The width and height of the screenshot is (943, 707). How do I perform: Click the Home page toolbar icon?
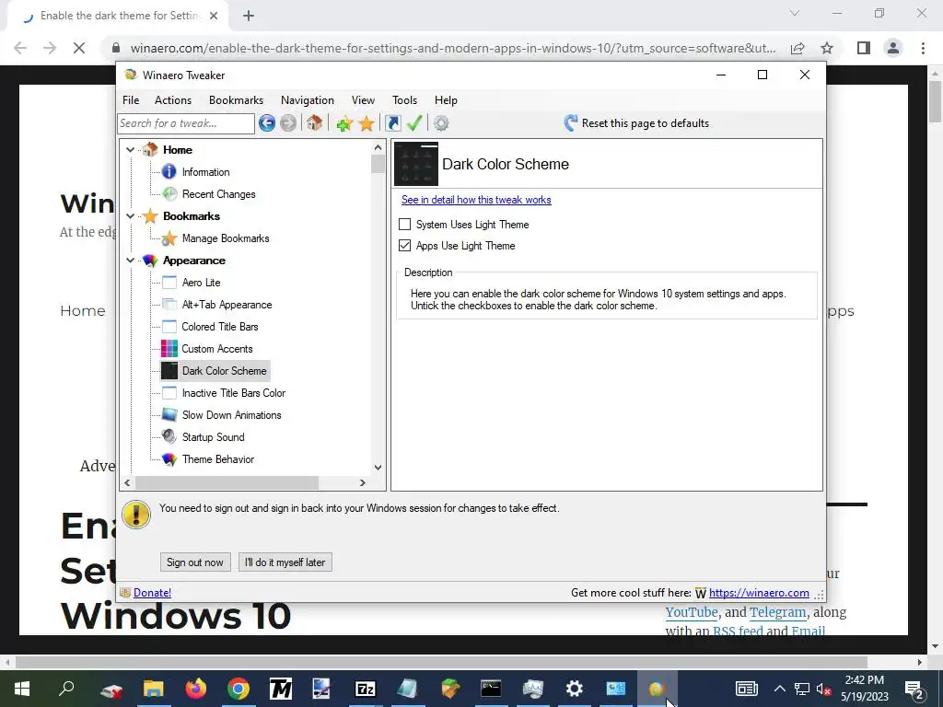coord(314,123)
